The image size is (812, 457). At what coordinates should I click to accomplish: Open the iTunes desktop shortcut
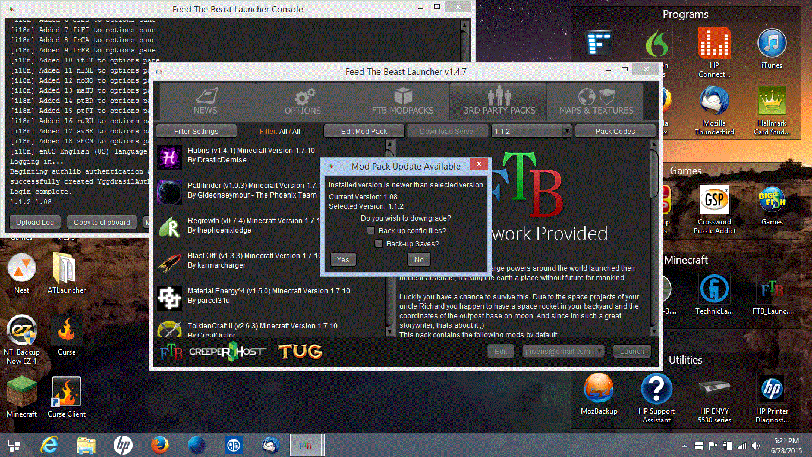(772, 49)
